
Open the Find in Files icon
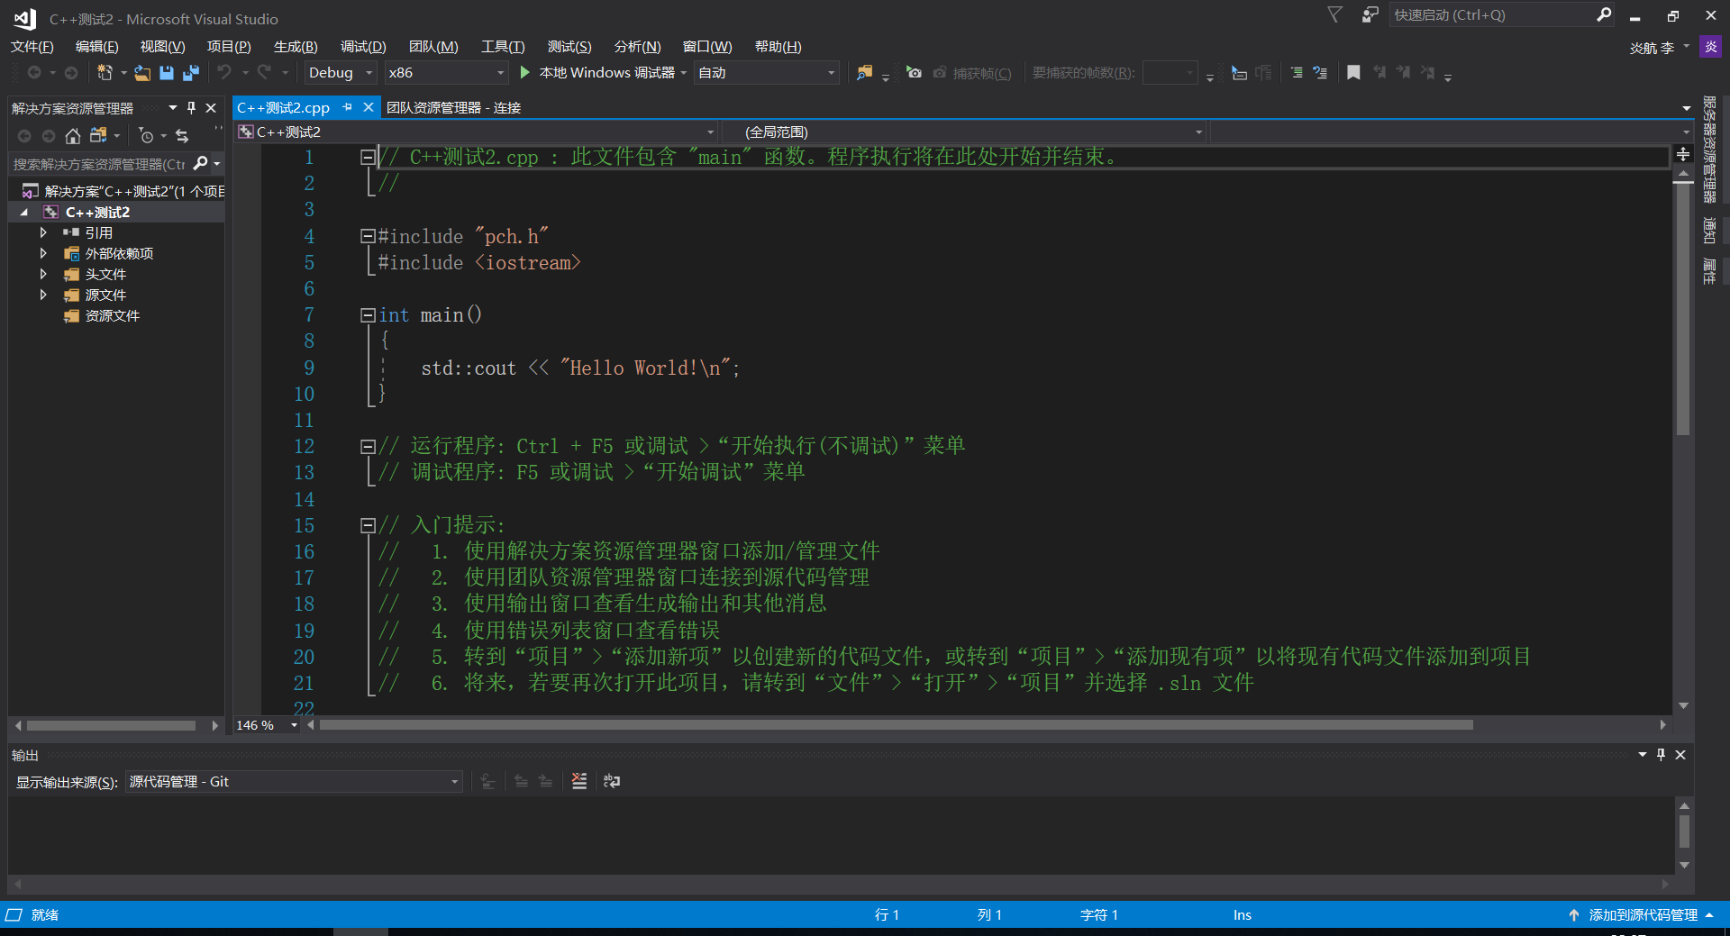[864, 72]
